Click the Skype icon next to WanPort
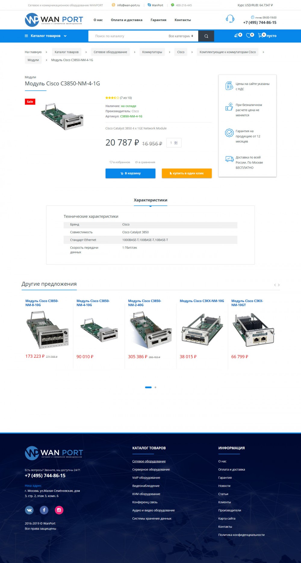Viewport: 301px width, 563px height. pos(149,5)
